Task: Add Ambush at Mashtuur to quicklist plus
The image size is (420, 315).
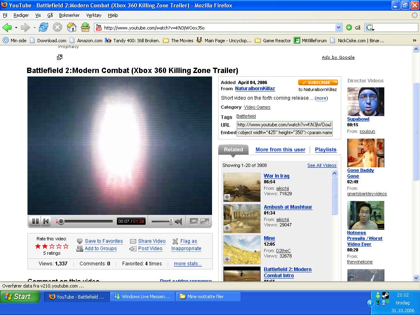Action: click(227, 228)
